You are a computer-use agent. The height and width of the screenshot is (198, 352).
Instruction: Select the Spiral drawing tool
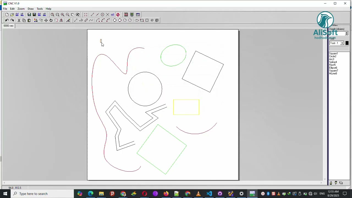tap(152, 20)
